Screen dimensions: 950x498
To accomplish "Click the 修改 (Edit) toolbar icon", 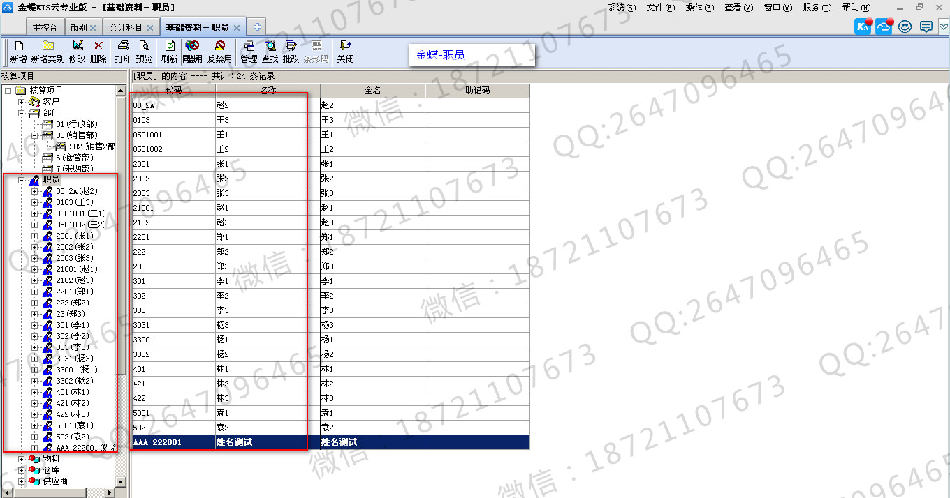I will coord(77,47).
